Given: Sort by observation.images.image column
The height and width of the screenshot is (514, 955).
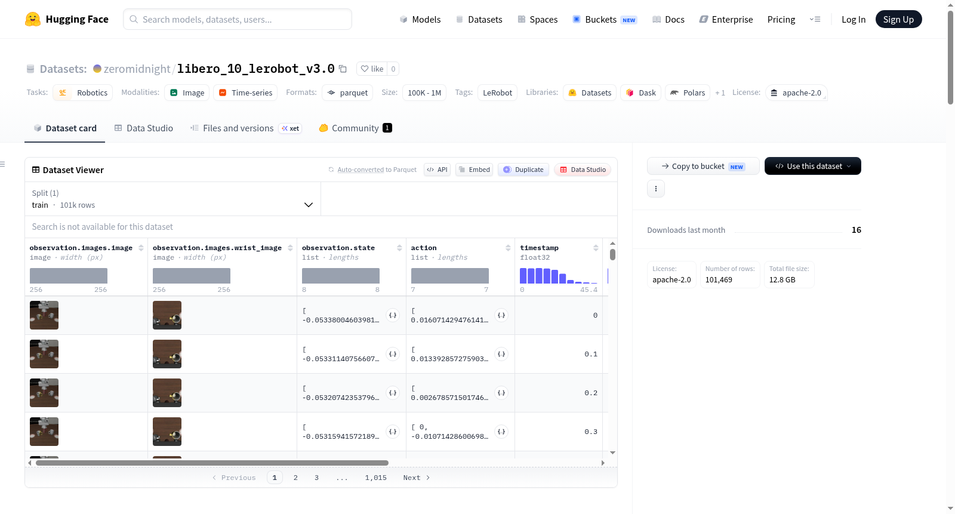Looking at the screenshot, I should point(141,248).
